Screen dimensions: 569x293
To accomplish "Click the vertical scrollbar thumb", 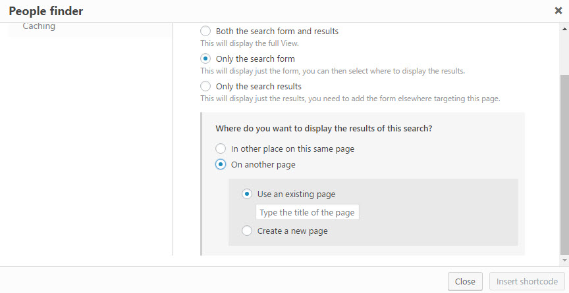I will (564, 165).
